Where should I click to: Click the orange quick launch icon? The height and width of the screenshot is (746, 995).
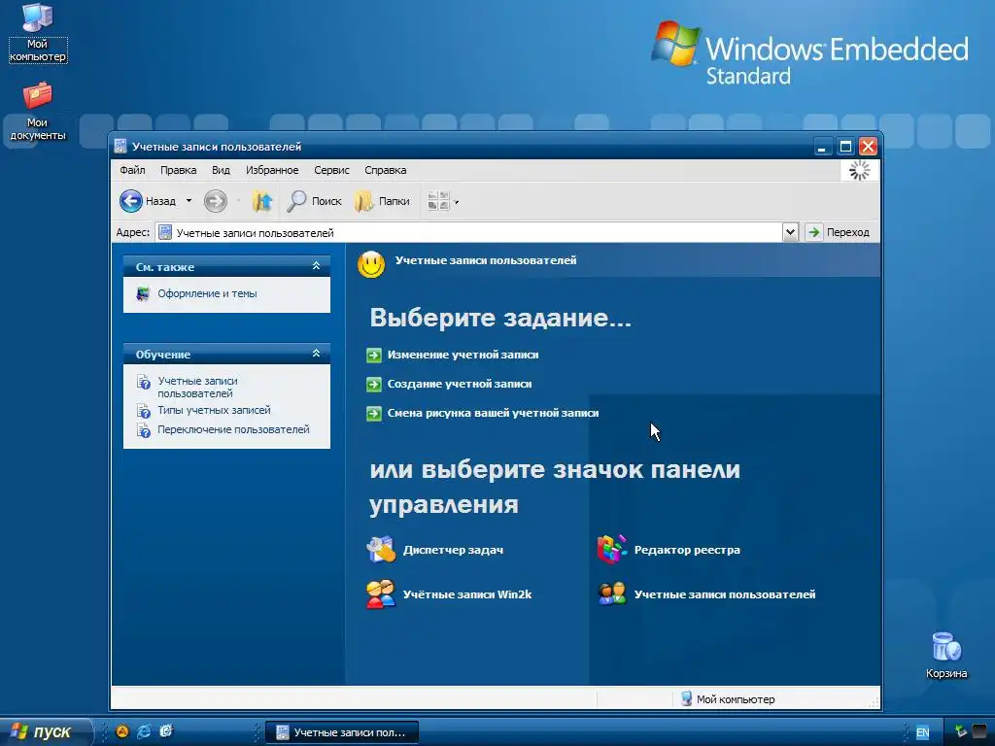click(x=121, y=731)
